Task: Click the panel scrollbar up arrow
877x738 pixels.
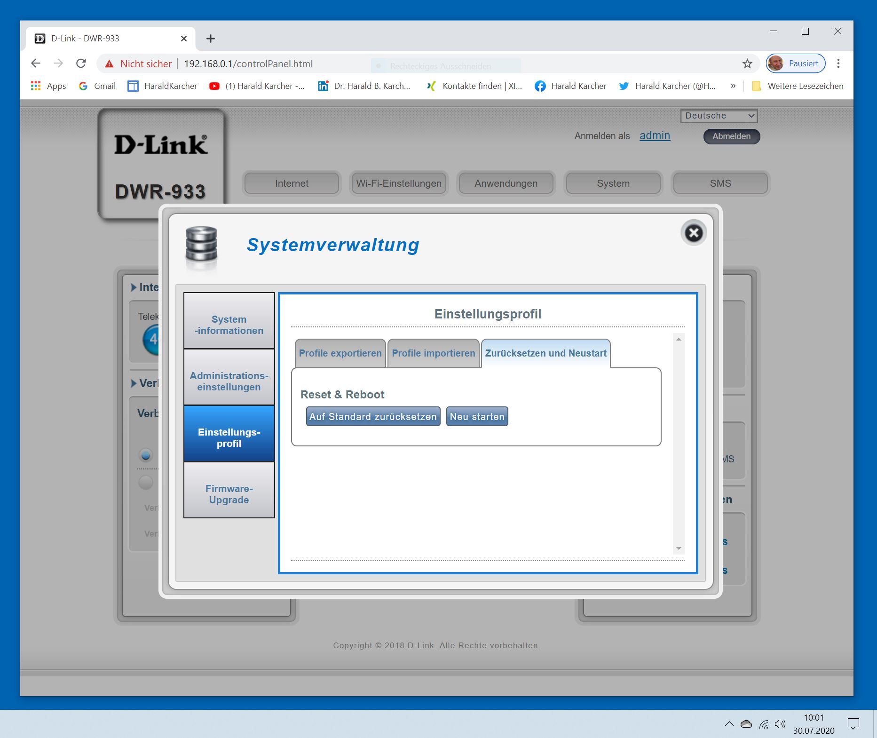Action: pyautogui.click(x=679, y=339)
